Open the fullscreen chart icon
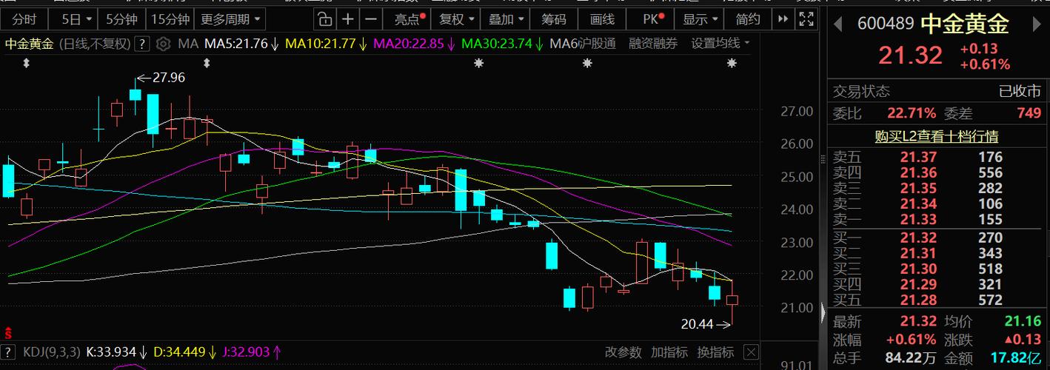The height and width of the screenshot is (370, 1050). tap(806, 19)
